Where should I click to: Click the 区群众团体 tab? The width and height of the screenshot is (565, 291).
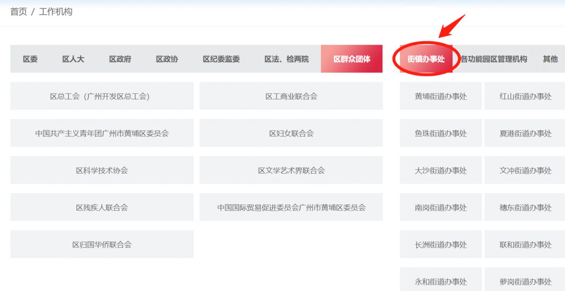point(352,59)
